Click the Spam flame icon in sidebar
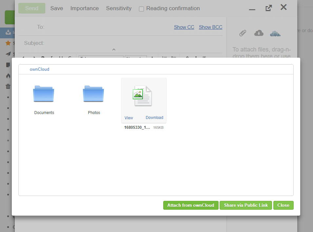The image size is (313, 232). click(x=8, y=76)
